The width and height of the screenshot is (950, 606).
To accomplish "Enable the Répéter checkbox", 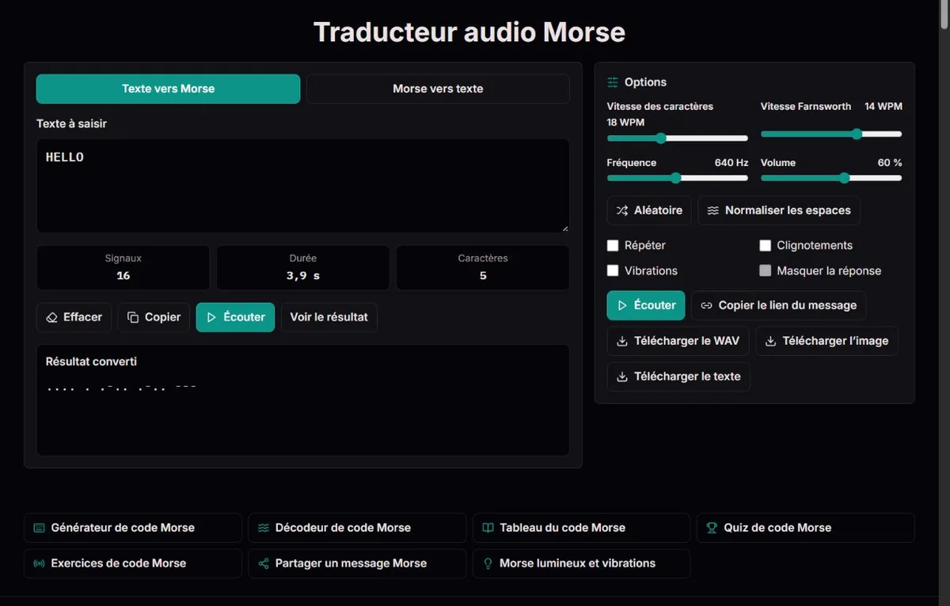I will pyautogui.click(x=613, y=245).
